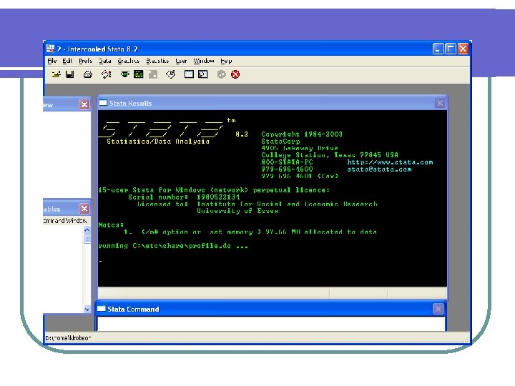Click inside the Stata Command input field

[x=271, y=324]
